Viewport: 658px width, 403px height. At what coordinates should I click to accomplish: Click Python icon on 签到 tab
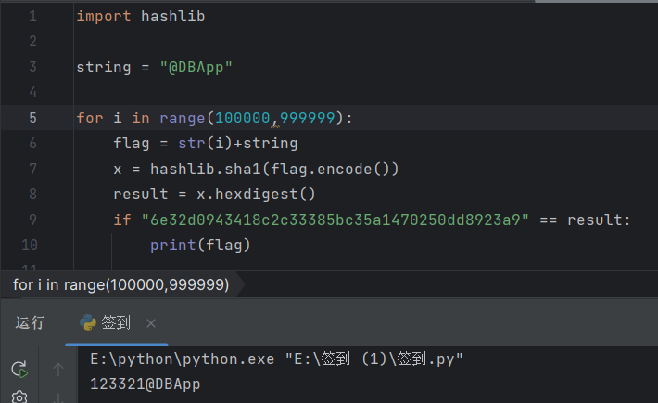click(88, 322)
